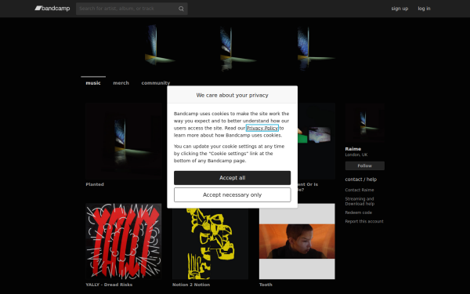Click Accept necessary only button
This screenshot has width=470, height=294.
(233, 195)
